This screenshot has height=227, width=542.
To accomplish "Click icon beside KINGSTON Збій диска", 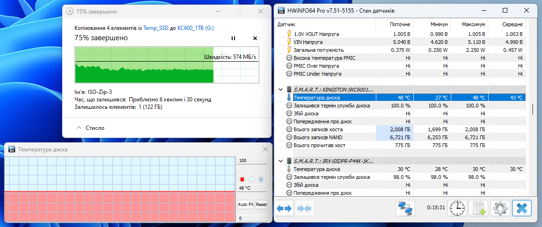I will coord(289,113).
